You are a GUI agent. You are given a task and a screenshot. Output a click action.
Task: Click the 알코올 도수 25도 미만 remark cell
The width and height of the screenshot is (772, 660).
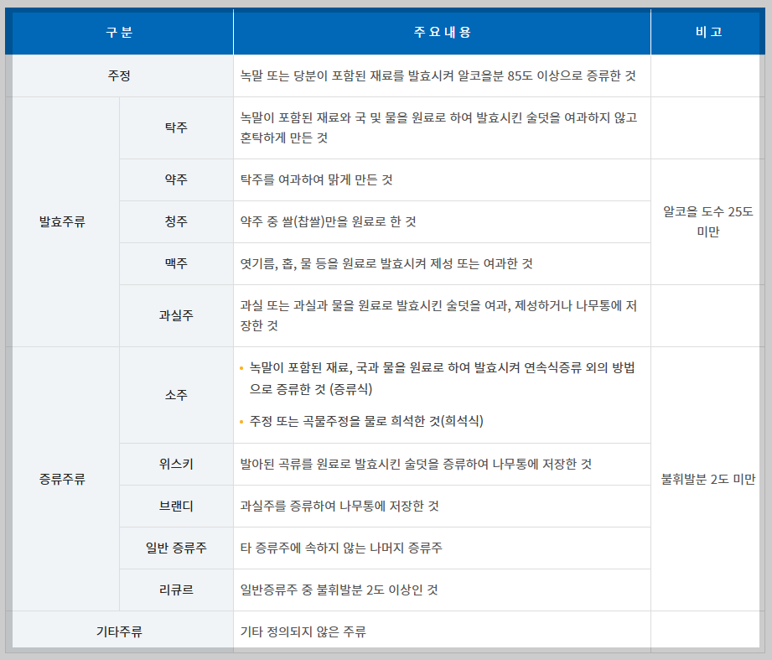point(708,221)
